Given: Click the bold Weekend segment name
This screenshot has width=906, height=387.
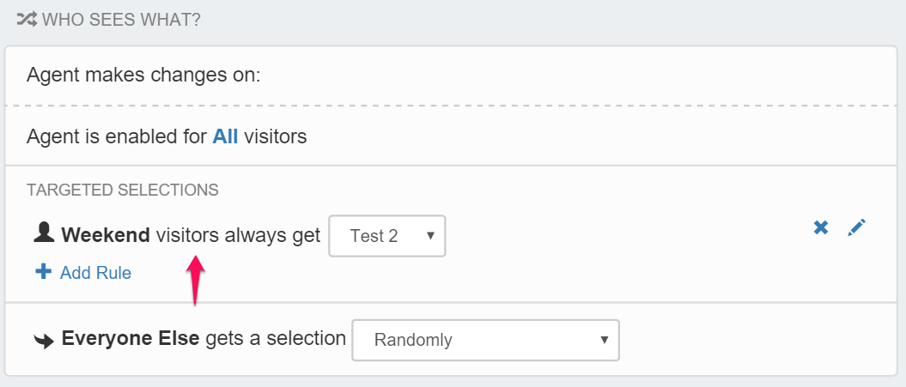Looking at the screenshot, I should click(x=106, y=234).
